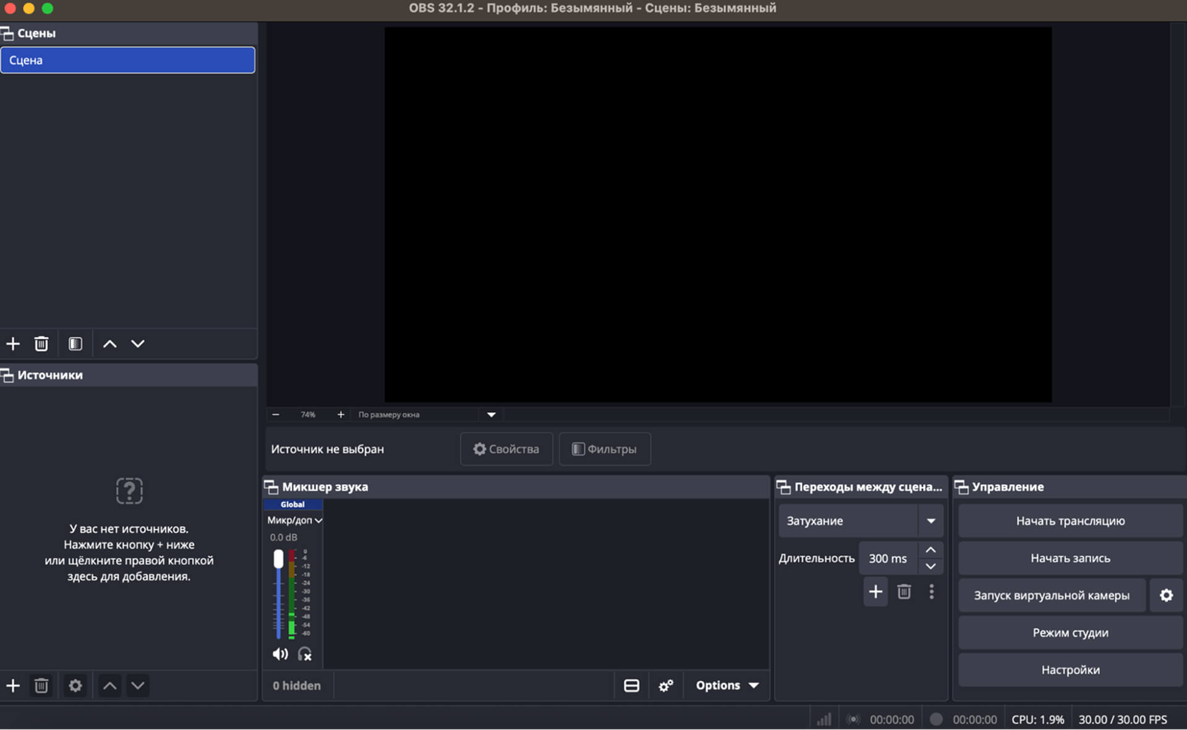Select the Сцена item in the Scenes list
Screen dimensions: 1187x730
point(128,60)
